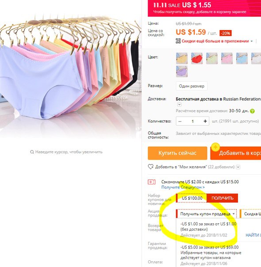Open the 'Получите Спецкупон' link
The height and width of the screenshot is (267, 261).
183,187
